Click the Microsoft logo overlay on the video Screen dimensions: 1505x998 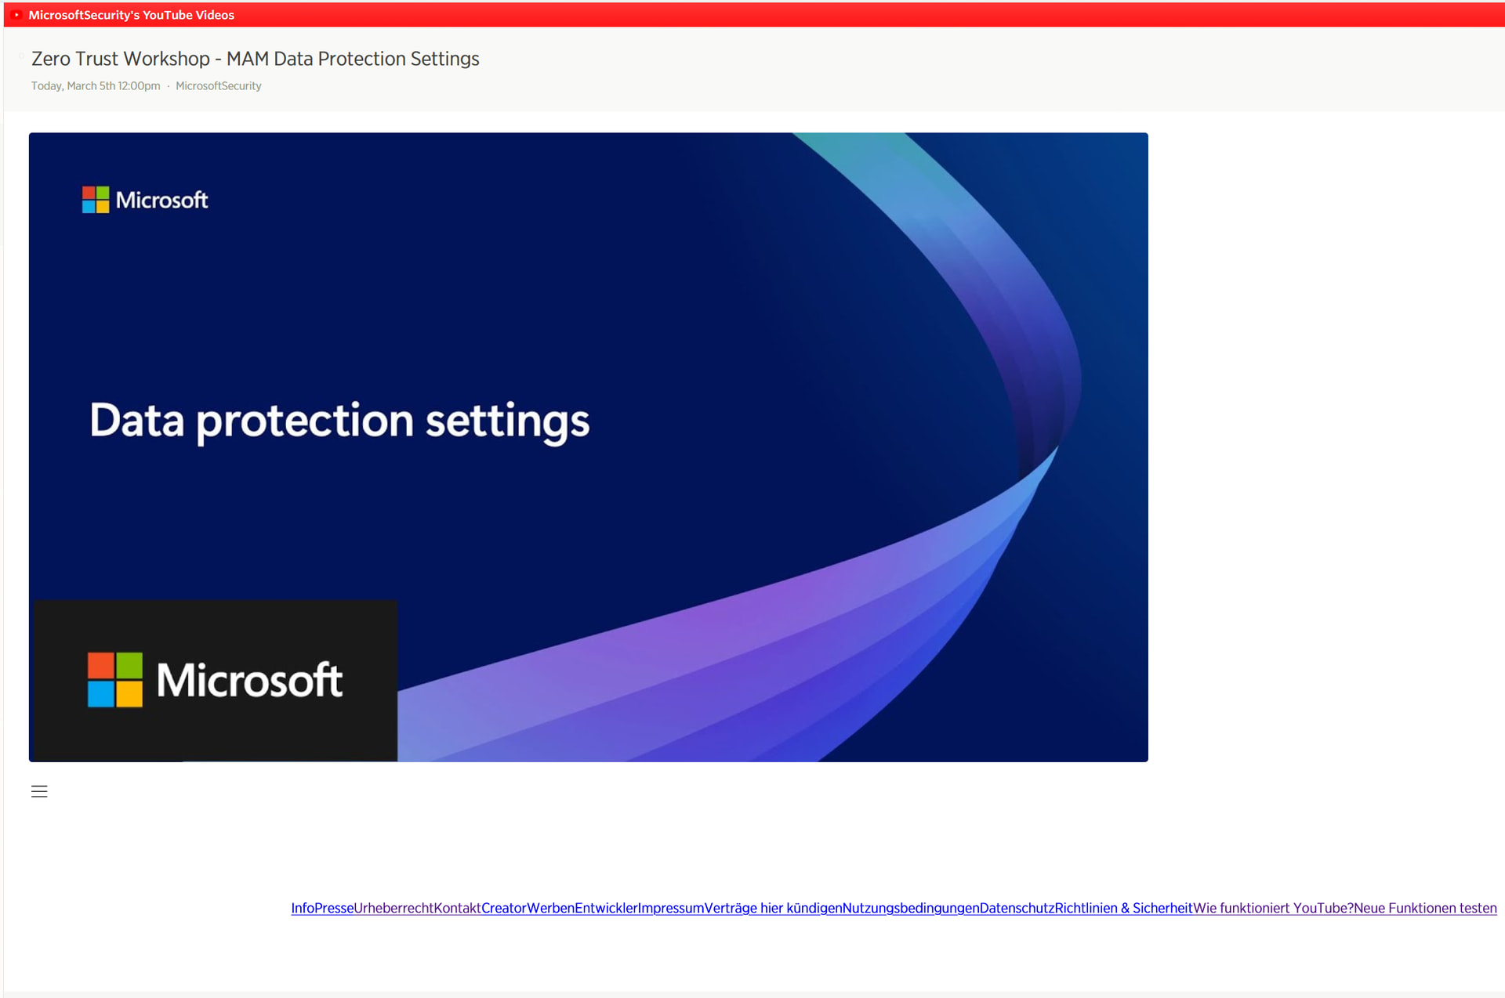[x=215, y=680]
